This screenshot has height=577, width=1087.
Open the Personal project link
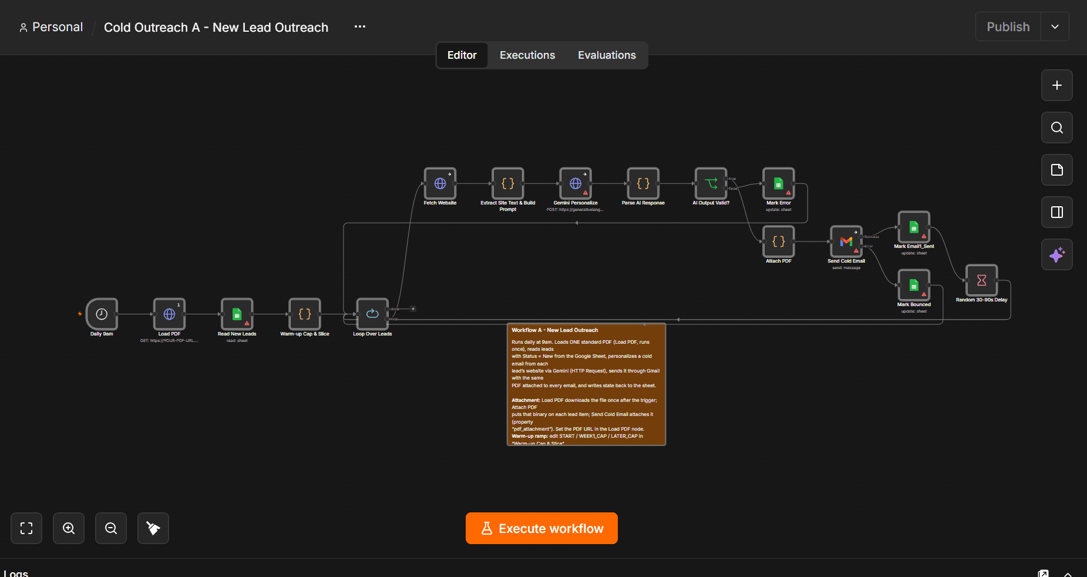(51, 27)
